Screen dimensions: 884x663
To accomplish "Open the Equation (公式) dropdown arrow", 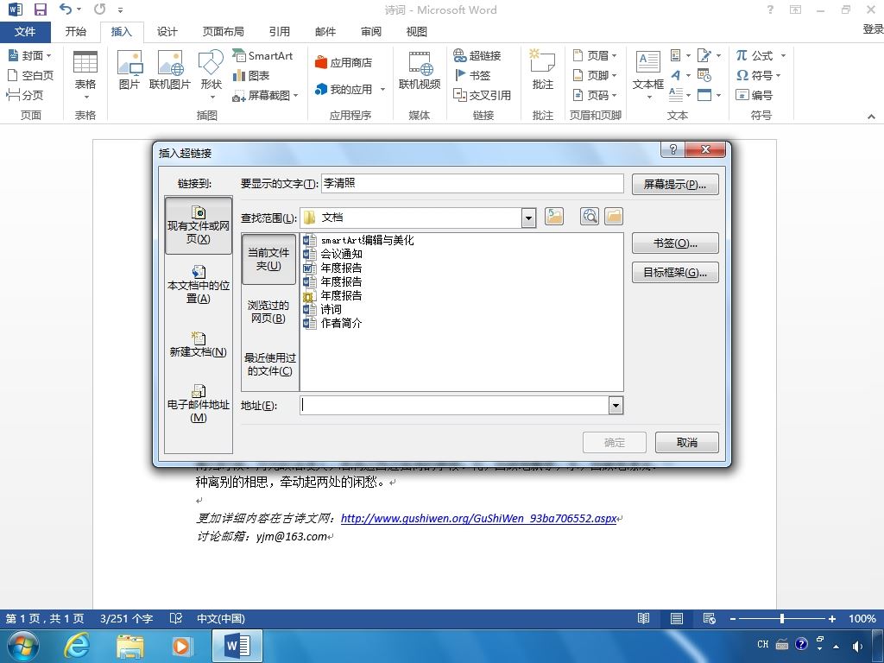I will (x=783, y=55).
